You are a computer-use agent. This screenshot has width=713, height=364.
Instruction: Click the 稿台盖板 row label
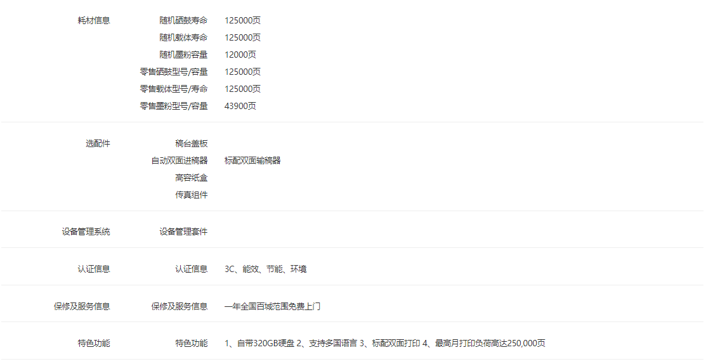[192, 143]
